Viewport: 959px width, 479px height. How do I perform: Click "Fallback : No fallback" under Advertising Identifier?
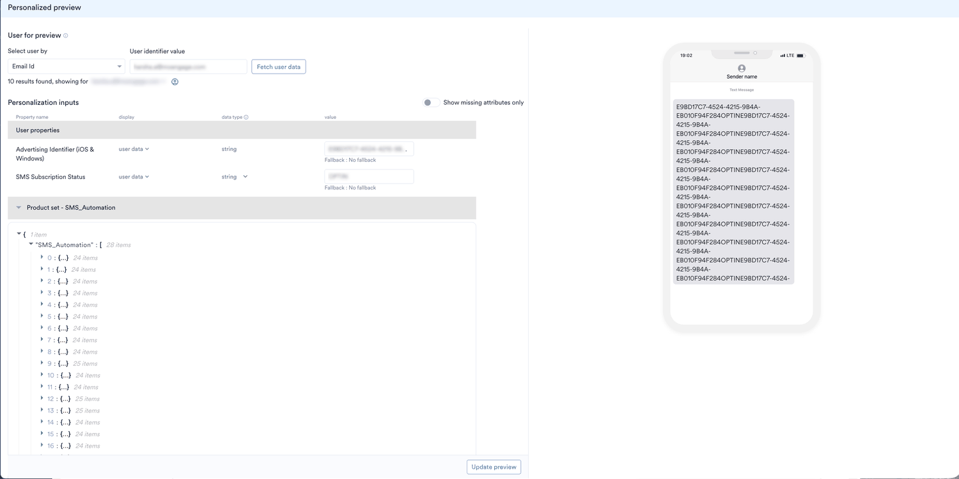tap(350, 160)
